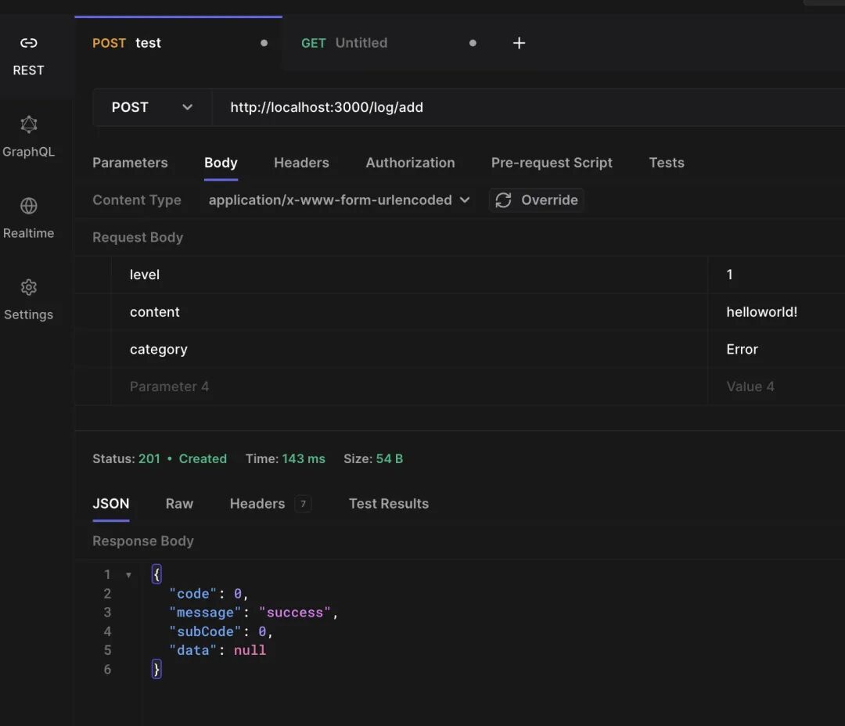Open the Authorization tab
Image resolution: width=845 pixels, height=726 pixels.
tap(410, 163)
